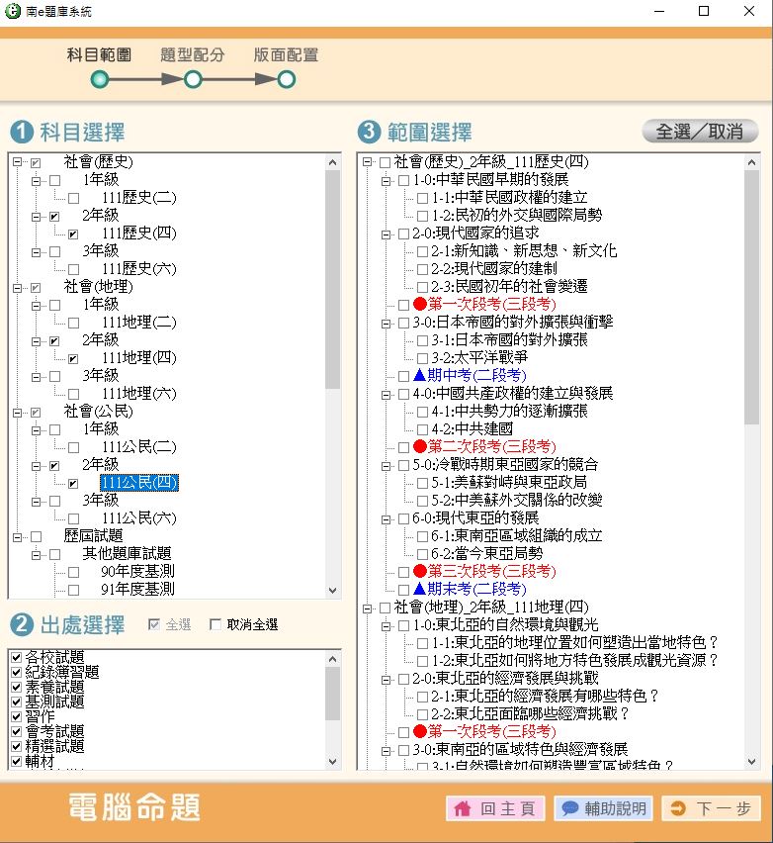Click the blue triangle icon beside 期末考(二段考)

(420, 588)
